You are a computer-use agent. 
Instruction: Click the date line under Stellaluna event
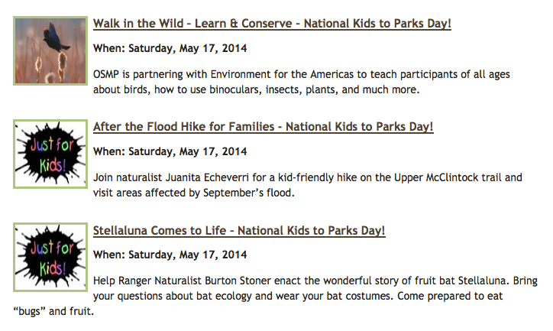[x=170, y=255]
